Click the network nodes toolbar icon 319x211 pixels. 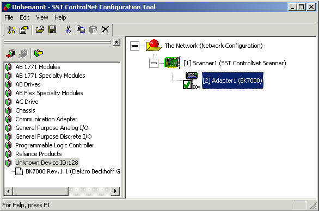point(11,30)
